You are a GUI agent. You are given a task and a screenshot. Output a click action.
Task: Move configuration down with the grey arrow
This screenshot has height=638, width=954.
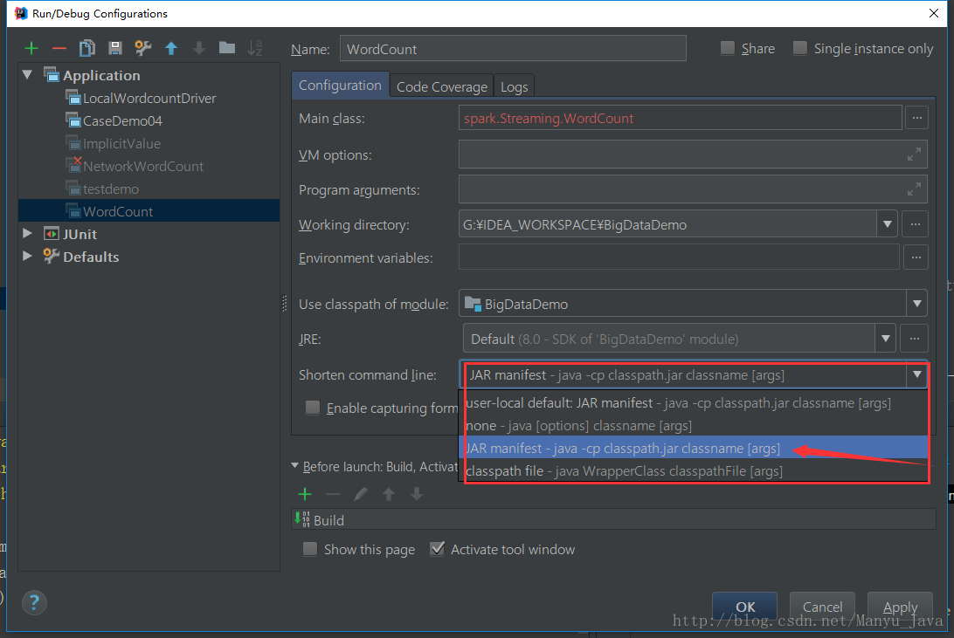coord(199,48)
